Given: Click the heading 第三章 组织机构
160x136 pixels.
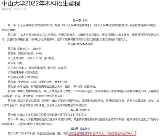Looking at the screenshot, I should pyautogui.click(x=80, y=110).
